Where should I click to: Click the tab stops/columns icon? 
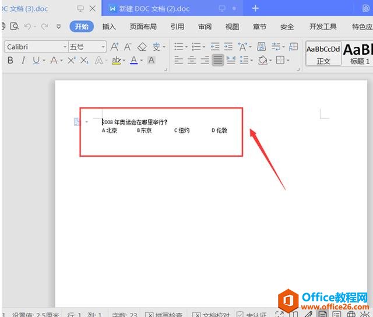click(x=293, y=47)
